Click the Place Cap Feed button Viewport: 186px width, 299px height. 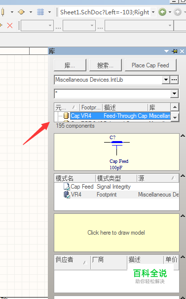(x=150, y=65)
